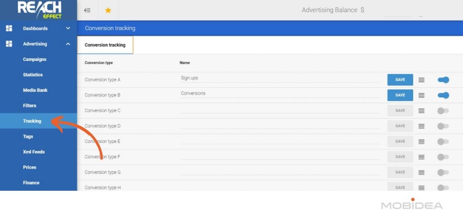Click the Dashboards grid icon in sidebar
This screenshot has height=217, width=463.
point(9,28)
